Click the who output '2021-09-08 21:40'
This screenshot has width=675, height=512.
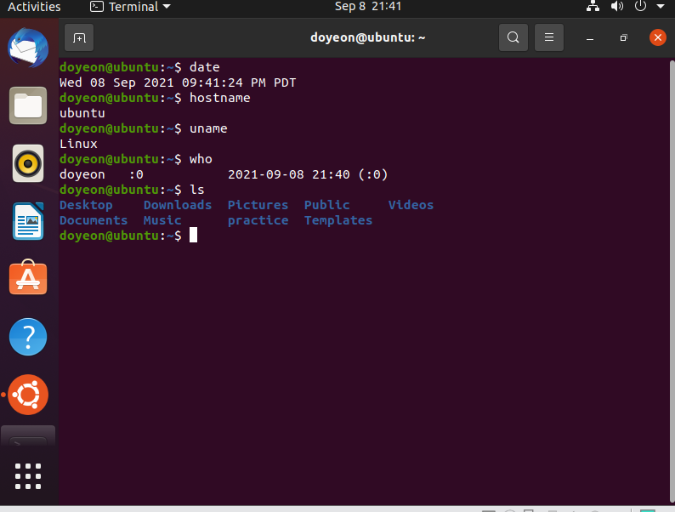[288, 174]
